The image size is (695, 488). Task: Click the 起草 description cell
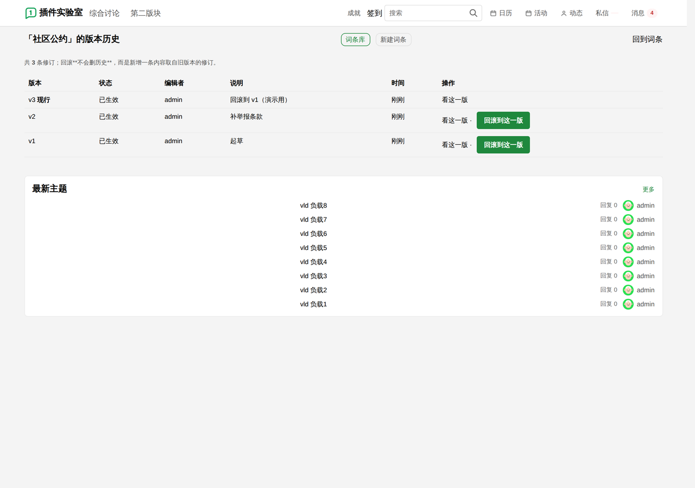coord(237,141)
